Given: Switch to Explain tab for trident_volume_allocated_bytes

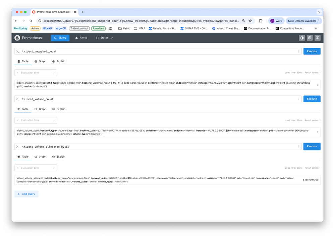Looking at the screenshot, I should tap(59, 157).
